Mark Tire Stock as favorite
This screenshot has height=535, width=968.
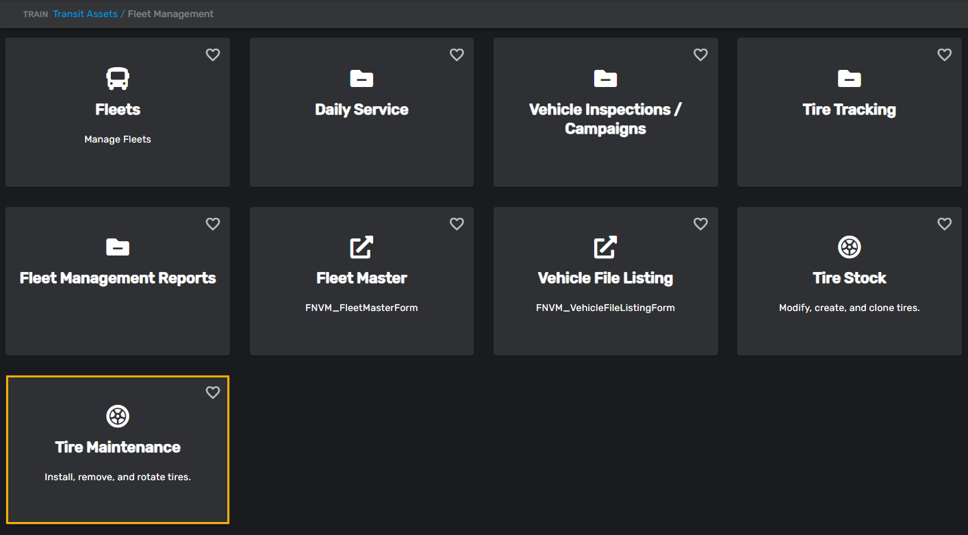coord(944,224)
